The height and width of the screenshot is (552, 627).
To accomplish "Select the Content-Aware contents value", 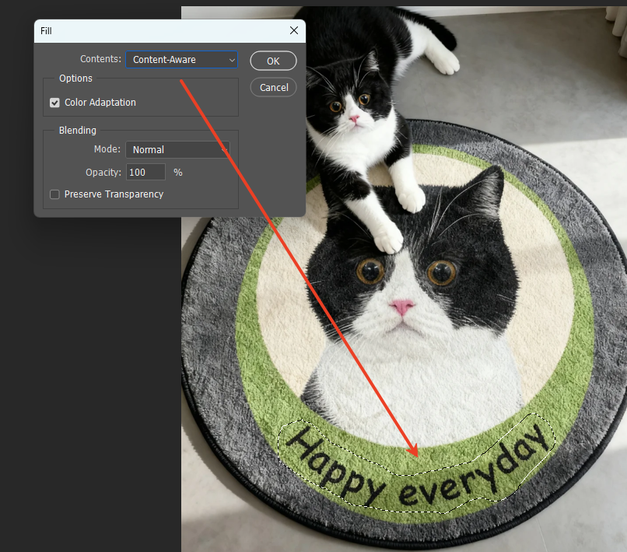I will coord(163,59).
